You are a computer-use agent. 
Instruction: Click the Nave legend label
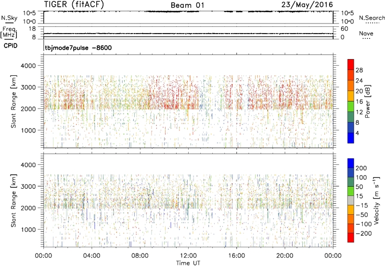click(x=366, y=33)
